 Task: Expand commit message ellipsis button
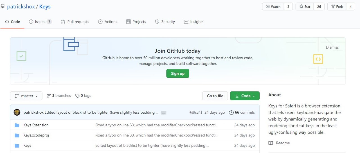pyautogui.click(x=164, y=113)
